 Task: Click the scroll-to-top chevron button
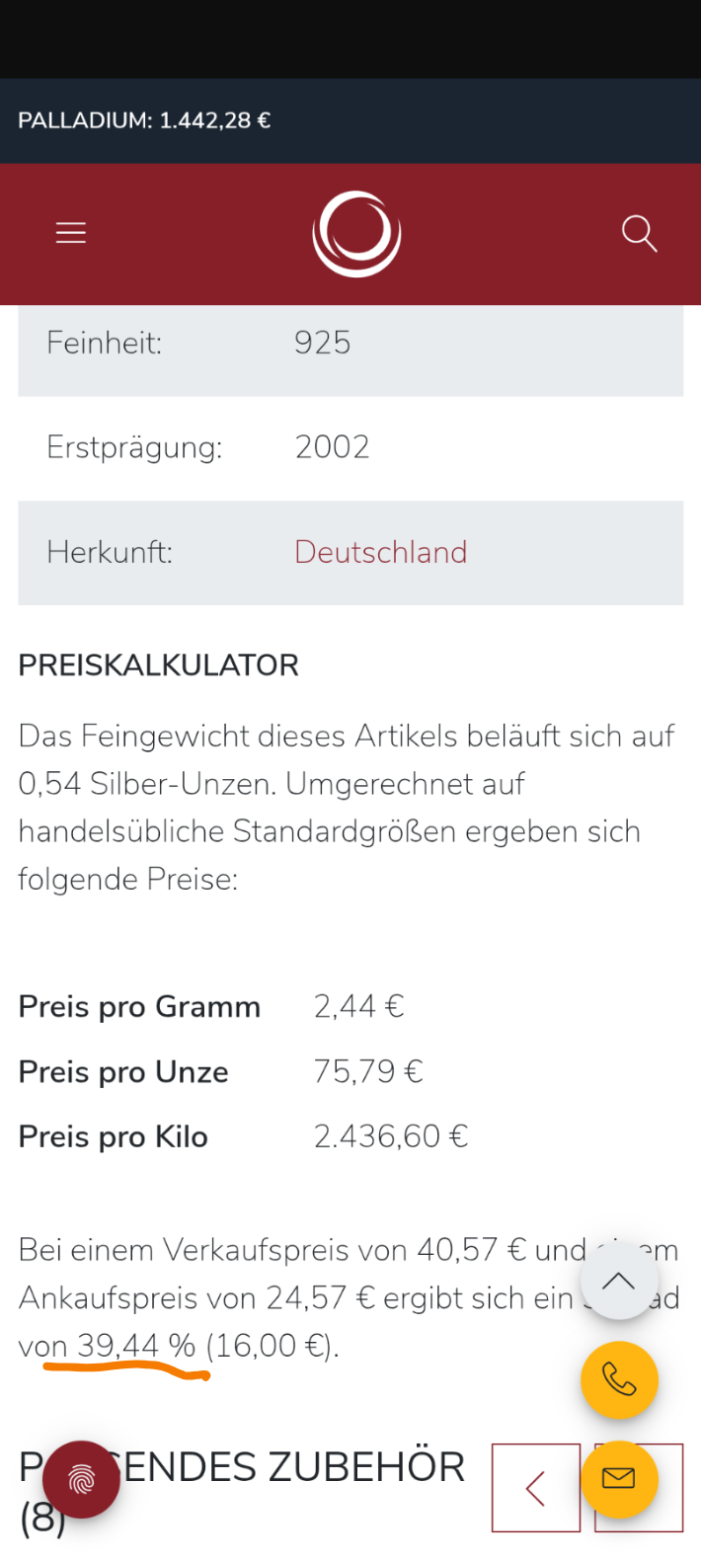(x=619, y=1282)
